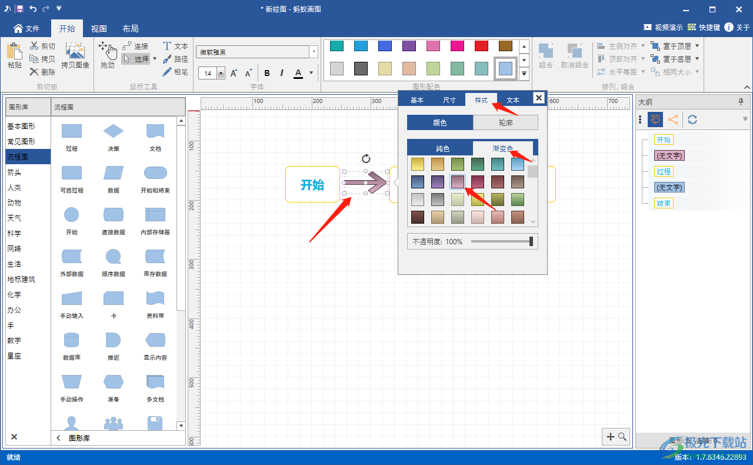Viewport: 753px width, 465px height.
Task: Toggle italic text formatting
Action: 282,73
